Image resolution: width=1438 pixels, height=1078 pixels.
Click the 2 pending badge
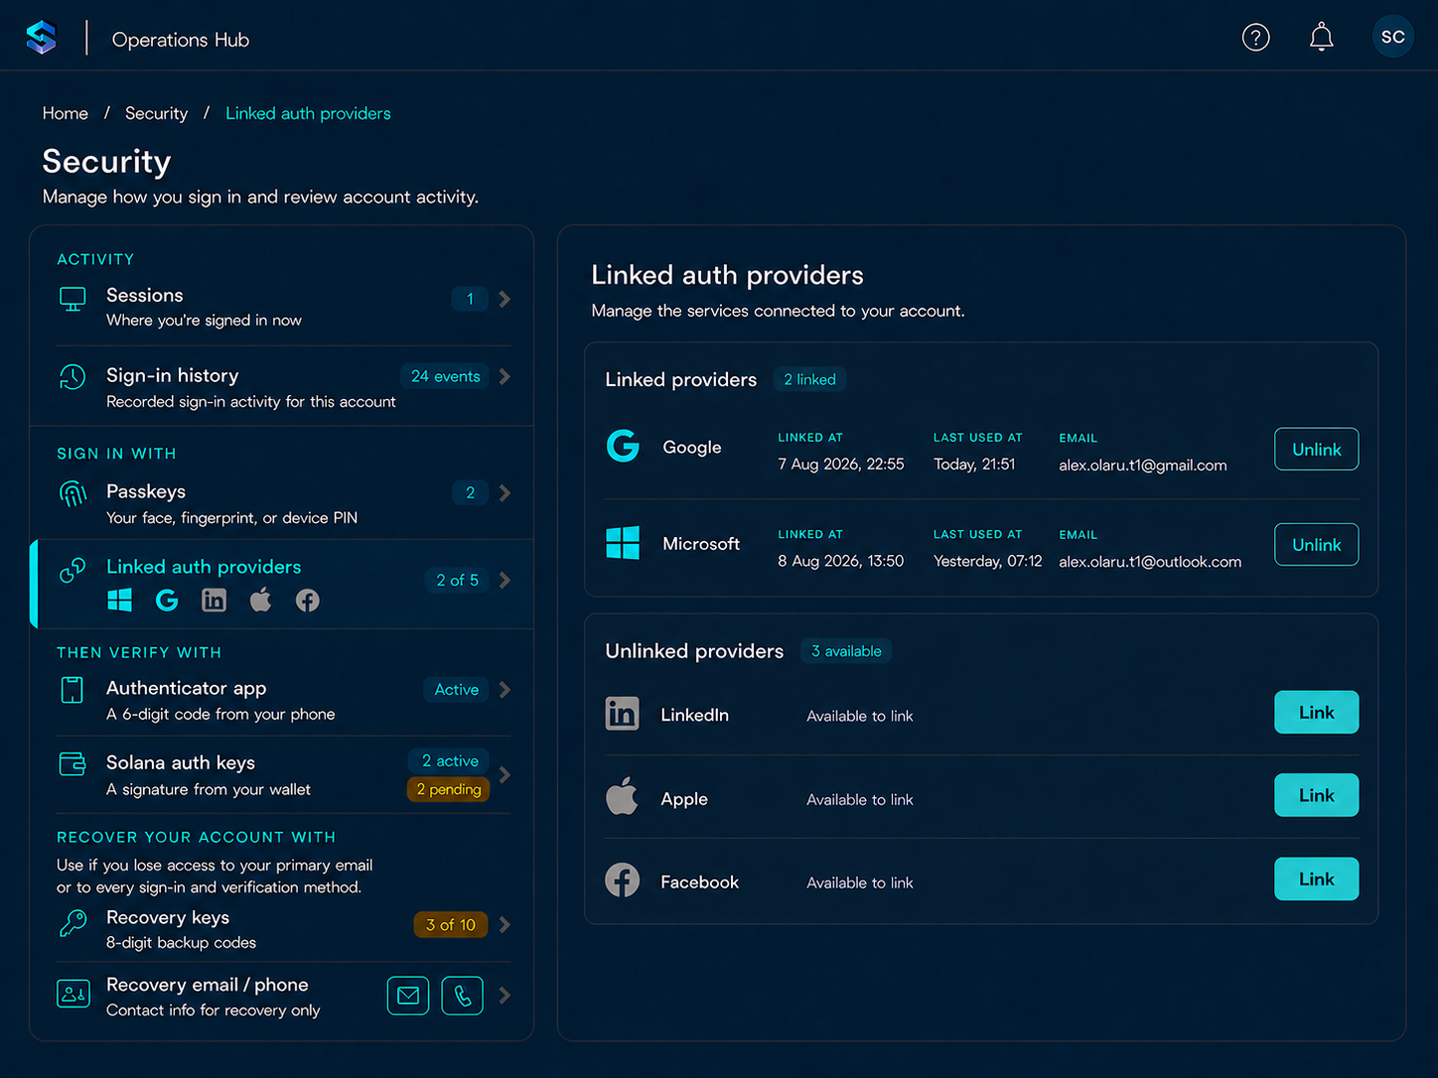click(449, 789)
